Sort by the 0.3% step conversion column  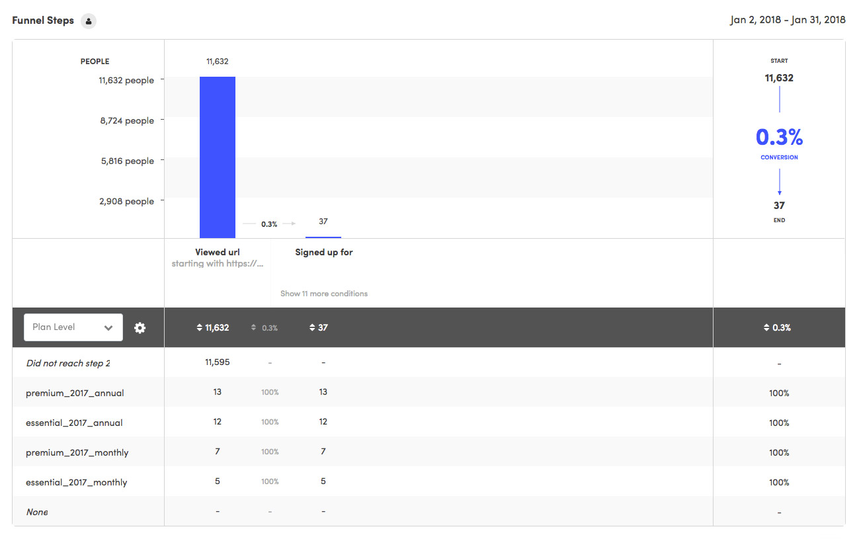(265, 327)
